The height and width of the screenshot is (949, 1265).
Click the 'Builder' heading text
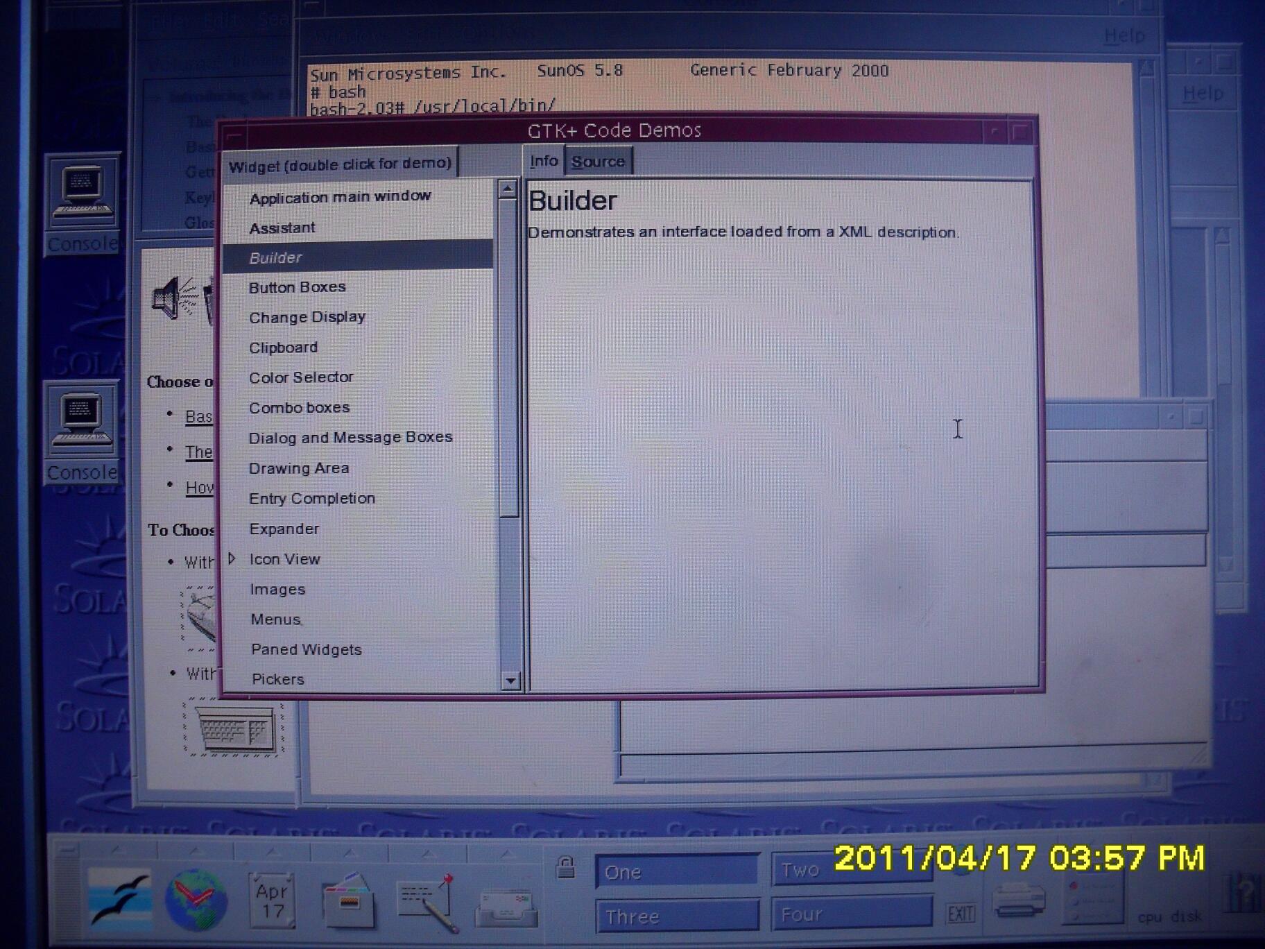(573, 201)
